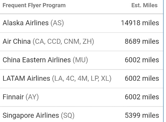Click the (AS) code beside Alaska Airlines
The width and height of the screenshot is (166, 122).
click(x=57, y=23)
